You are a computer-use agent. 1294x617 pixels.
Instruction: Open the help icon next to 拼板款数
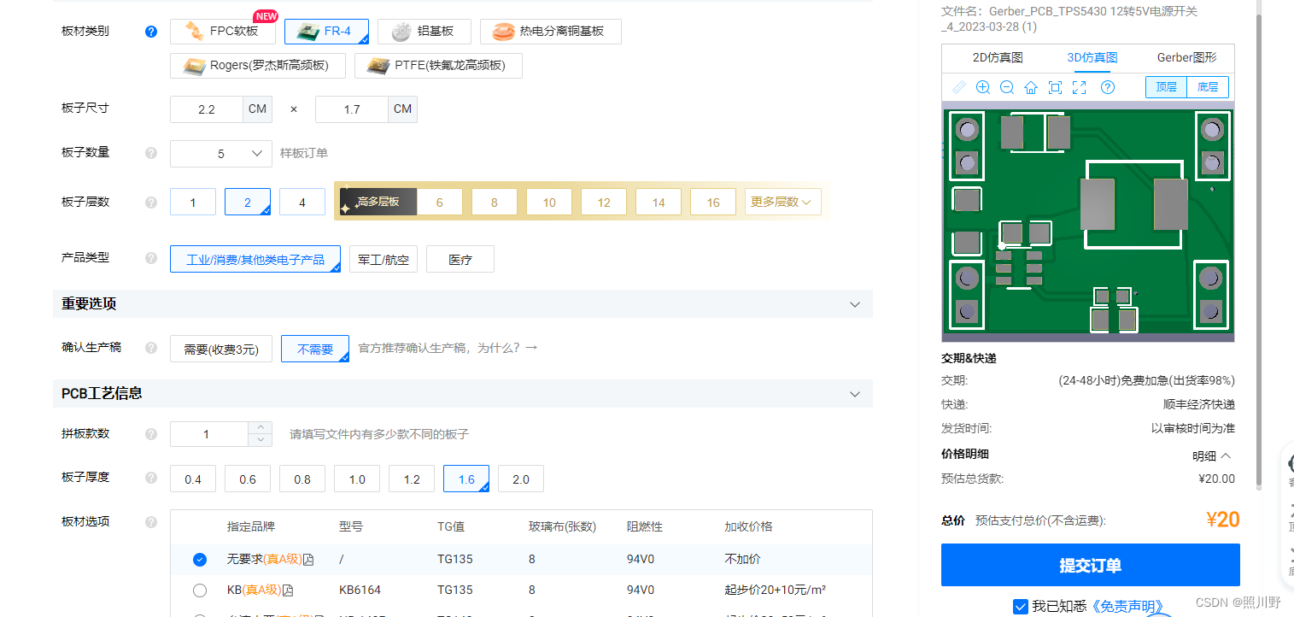[x=151, y=434]
